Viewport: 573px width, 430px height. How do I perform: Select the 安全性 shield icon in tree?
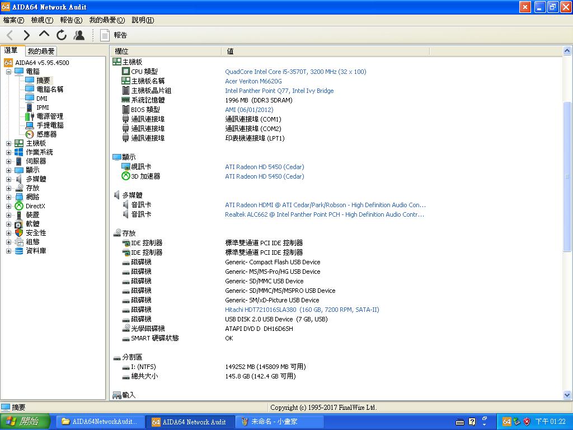point(19,233)
